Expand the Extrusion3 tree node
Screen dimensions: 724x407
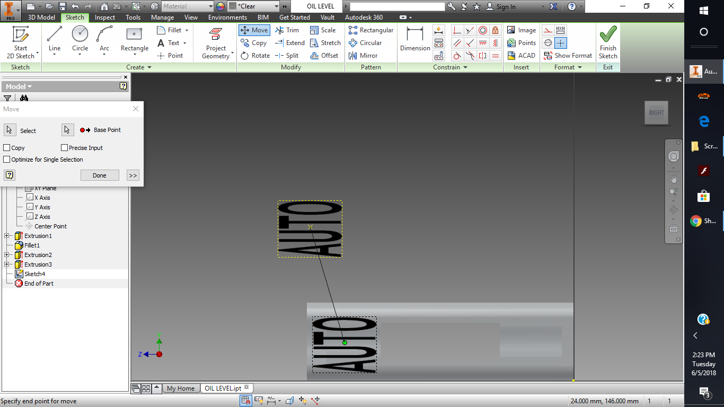[x=7, y=264]
